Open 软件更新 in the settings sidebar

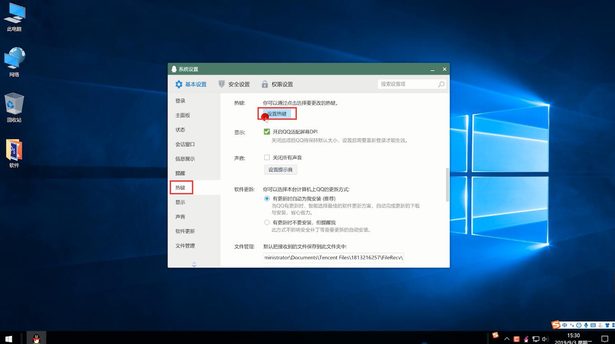pos(194,231)
